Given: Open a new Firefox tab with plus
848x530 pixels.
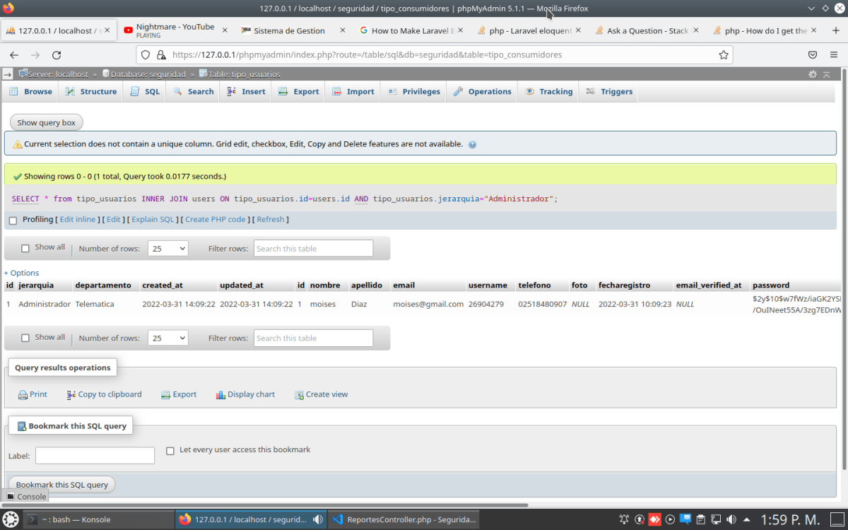Looking at the screenshot, I should [x=837, y=30].
